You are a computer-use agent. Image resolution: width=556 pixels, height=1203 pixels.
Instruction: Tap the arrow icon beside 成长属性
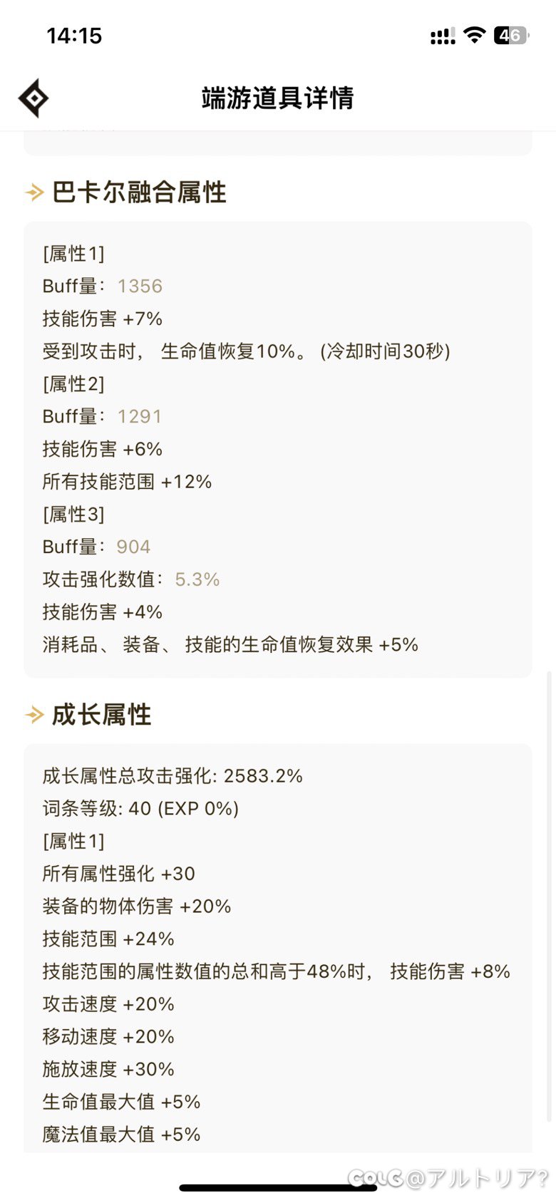pos(34,715)
